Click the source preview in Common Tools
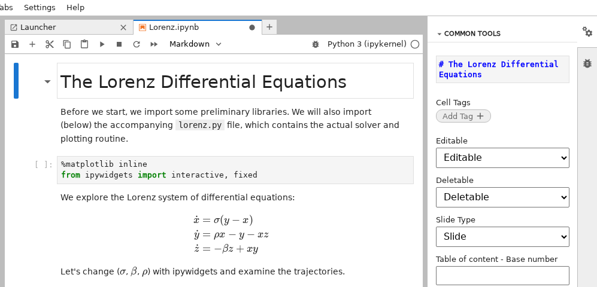597x287 pixels. click(x=502, y=69)
